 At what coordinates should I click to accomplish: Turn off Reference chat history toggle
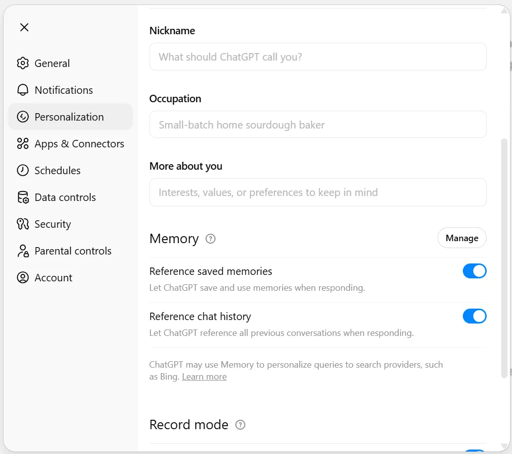pyautogui.click(x=474, y=317)
